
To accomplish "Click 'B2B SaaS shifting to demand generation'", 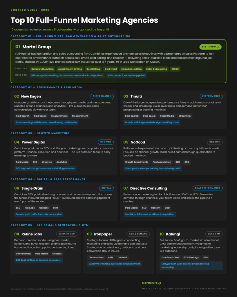I will [39, 260].
